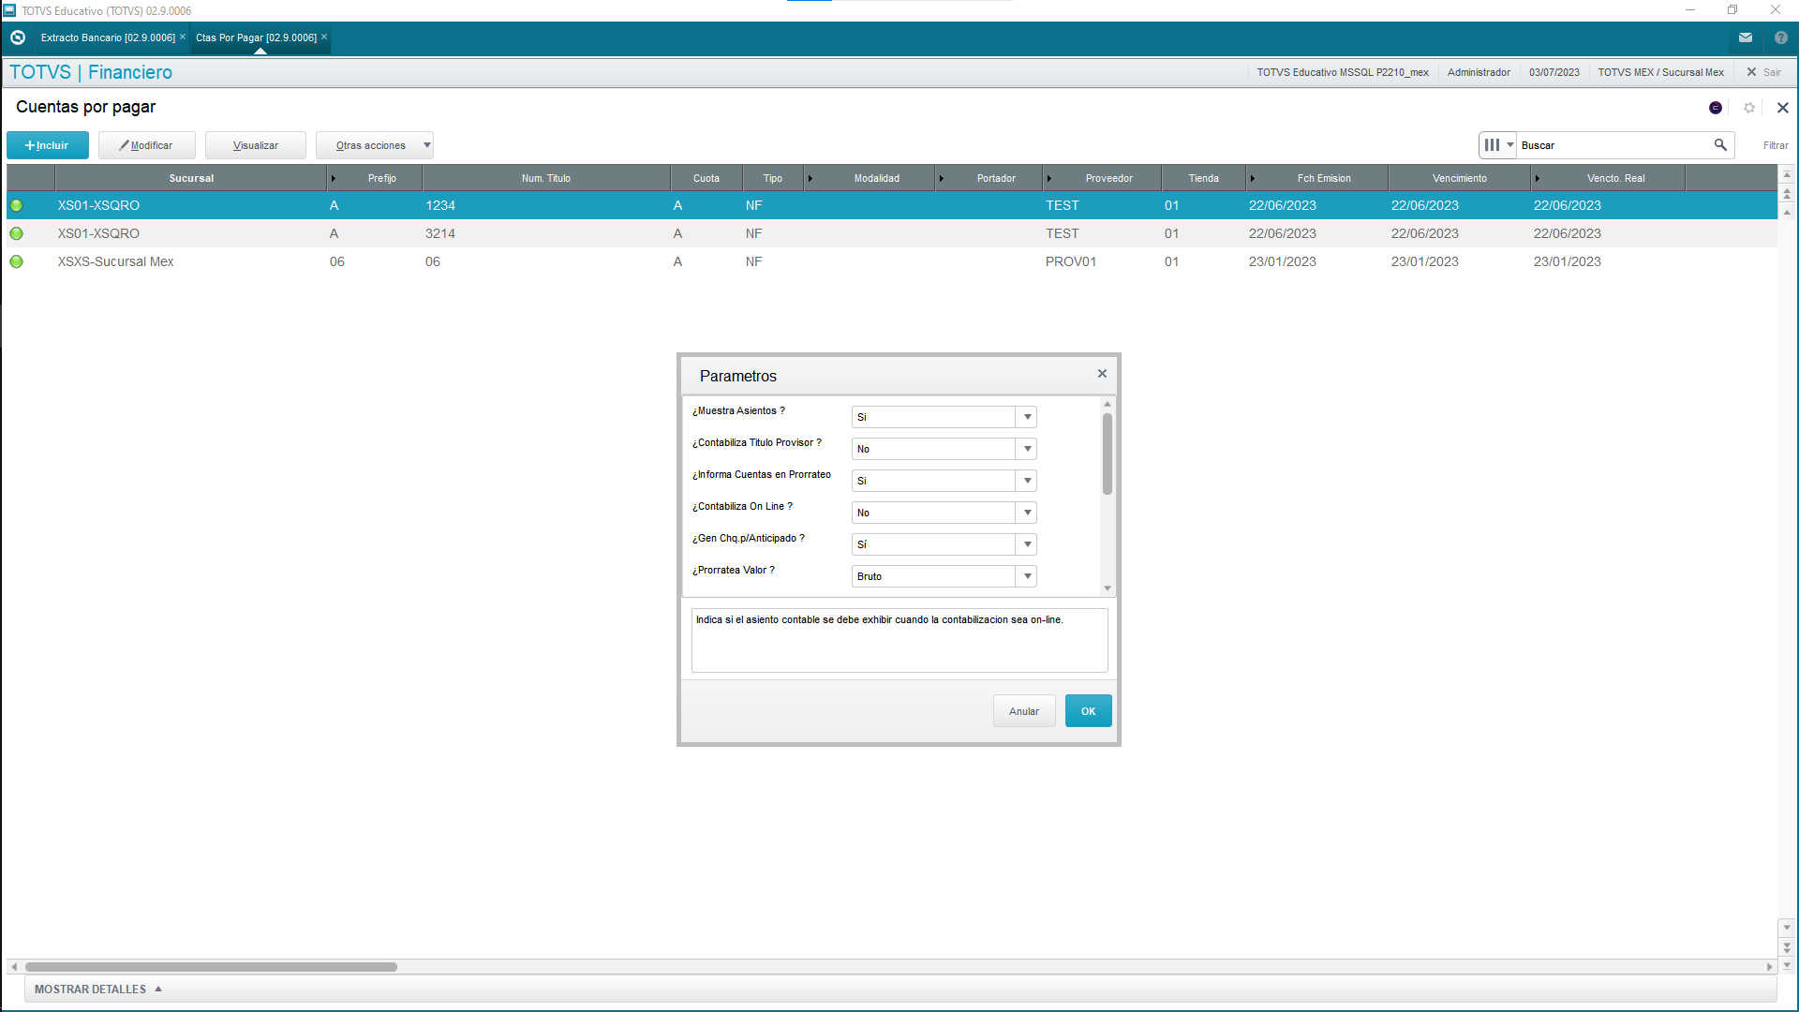Click the Visualizar button
The image size is (1799, 1012).
pos(256,145)
